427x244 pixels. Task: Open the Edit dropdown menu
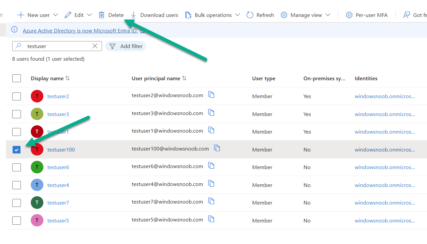pyautogui.click(x=89, y=15)
